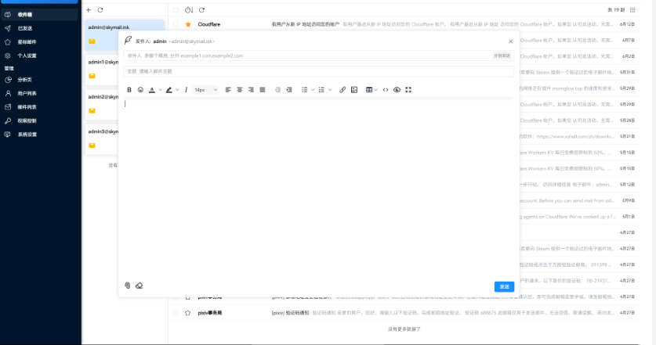Focus the 主题 subject field

(319, 71)
